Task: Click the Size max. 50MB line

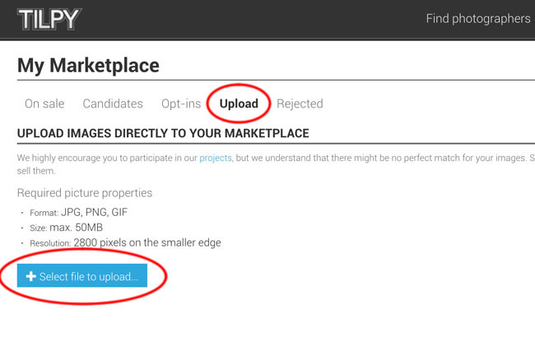Action: (66, 228)
